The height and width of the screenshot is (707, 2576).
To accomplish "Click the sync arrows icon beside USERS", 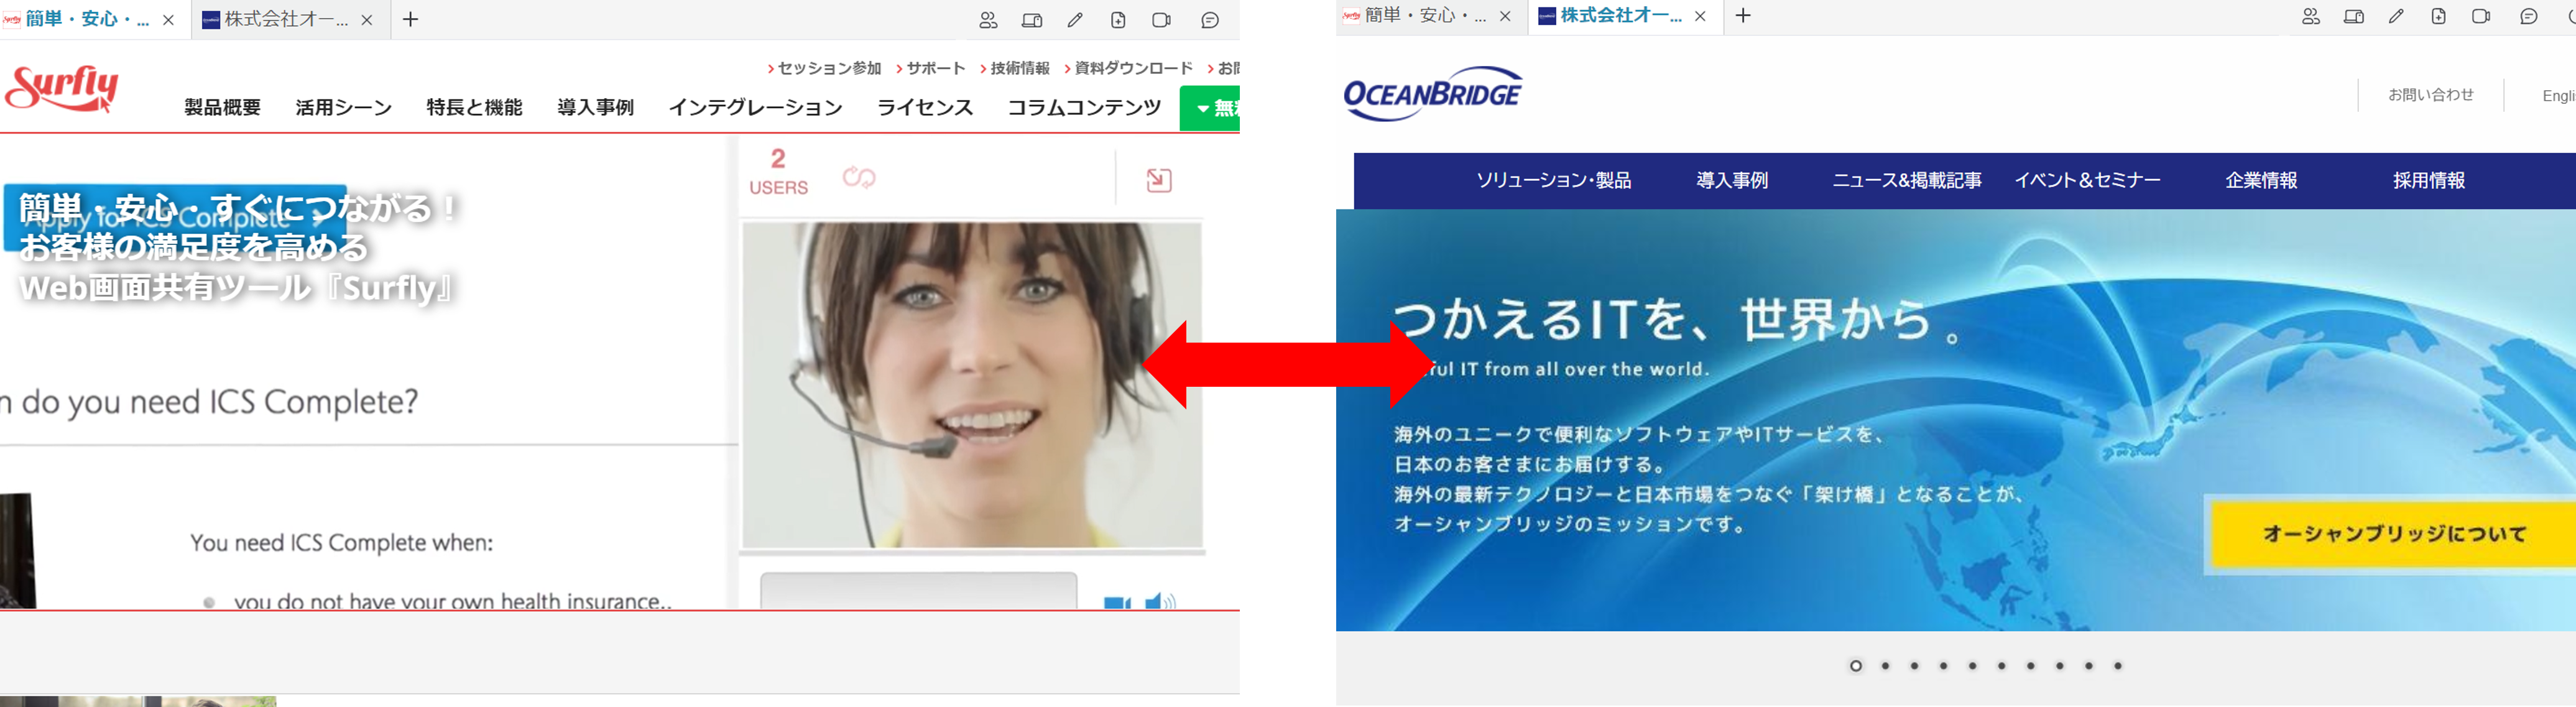I will [x=859, y=178].
